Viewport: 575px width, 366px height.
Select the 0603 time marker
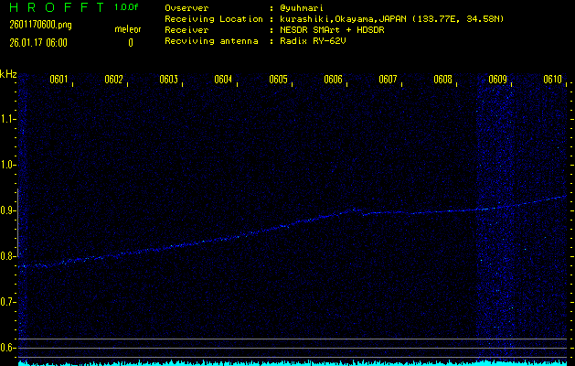click(x=168, y=80)
